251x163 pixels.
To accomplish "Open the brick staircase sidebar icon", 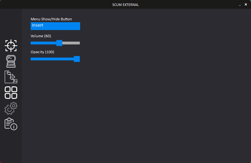I will (x=11, y=77).
